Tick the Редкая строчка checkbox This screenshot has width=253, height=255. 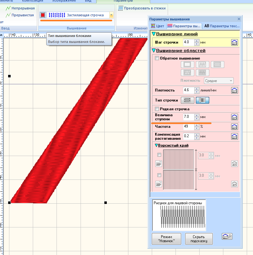157,109
